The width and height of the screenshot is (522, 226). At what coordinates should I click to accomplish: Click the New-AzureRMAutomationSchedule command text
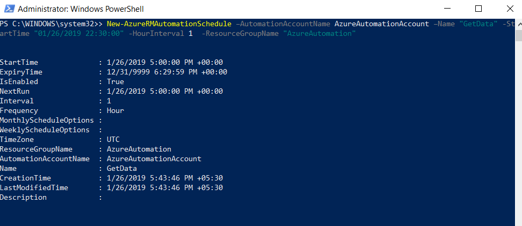[x=169, y=24]
